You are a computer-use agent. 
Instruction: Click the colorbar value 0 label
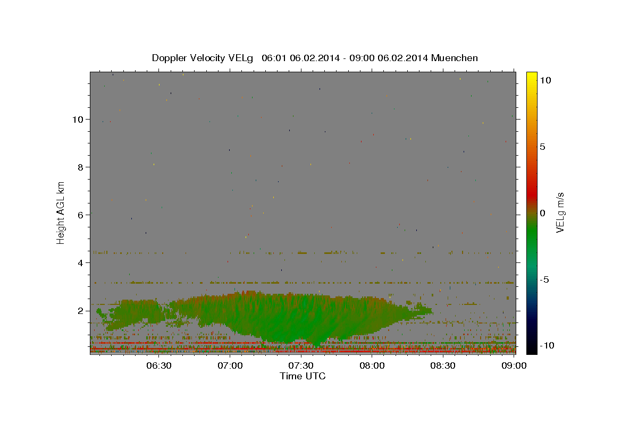(x=542, y=213)
